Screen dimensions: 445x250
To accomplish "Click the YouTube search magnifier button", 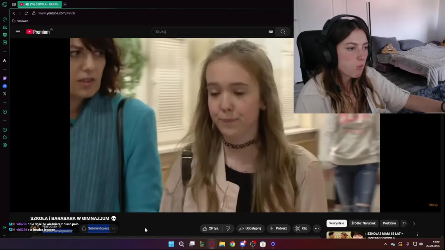I will (283, 32).
